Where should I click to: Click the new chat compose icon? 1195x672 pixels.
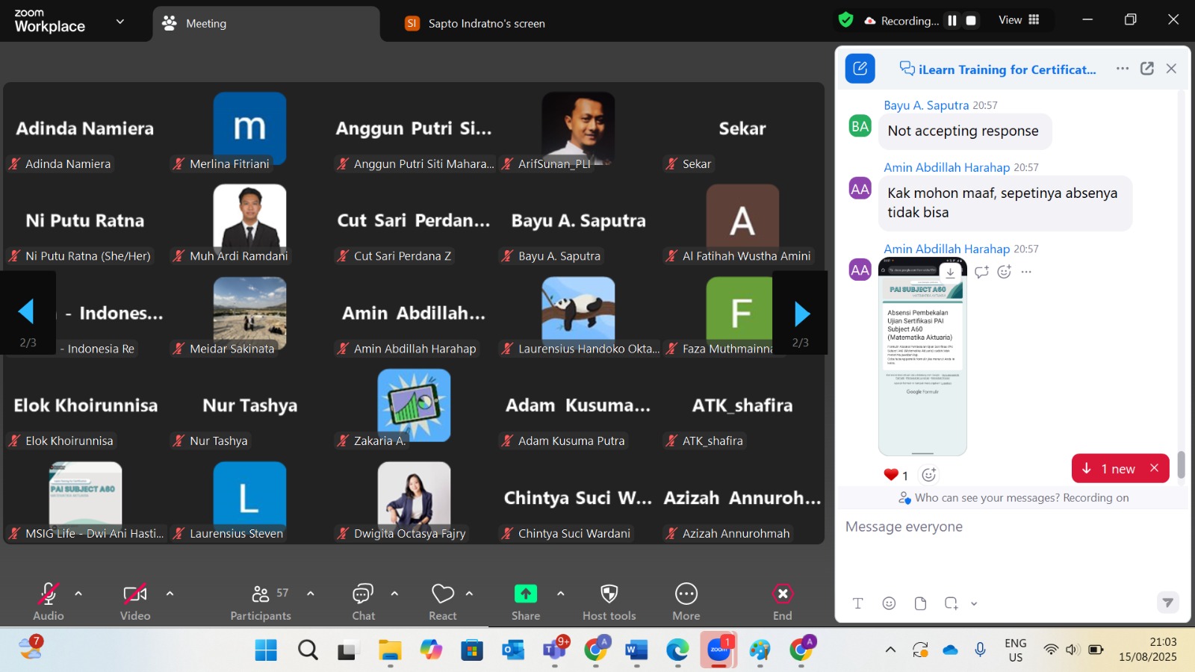(x=860, y=69)
